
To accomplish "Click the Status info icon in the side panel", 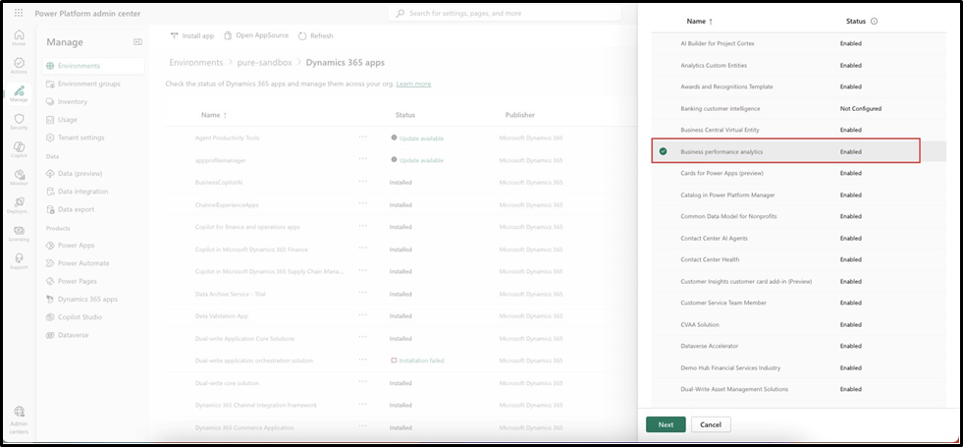I will pyautogui.click(x=874, y=21).
